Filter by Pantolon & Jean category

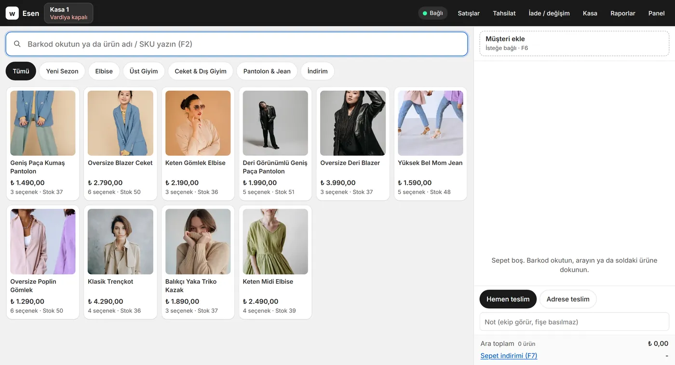(267, 71)
